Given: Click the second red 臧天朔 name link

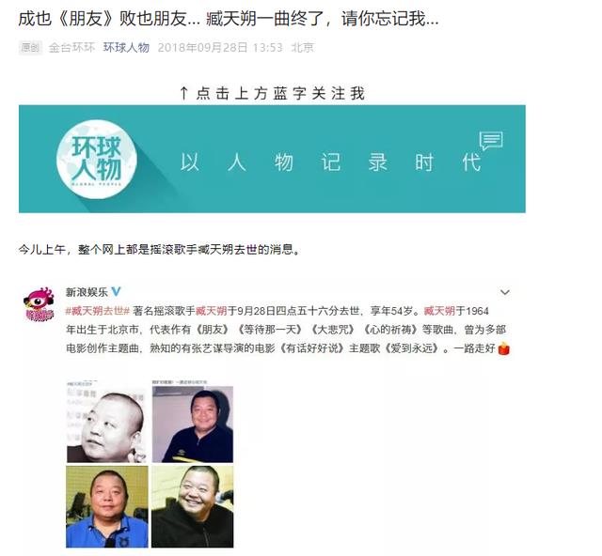Looking at the screenshot, I should 439,311.
